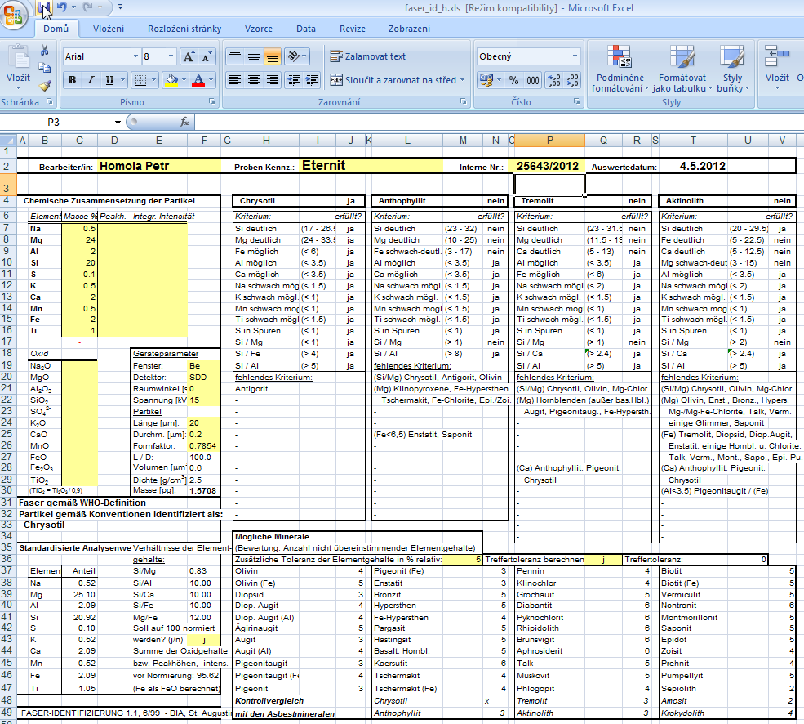The height and width of the screenshot is (724, 804).
Task: Increase font size with large A
Action: (189, 56)
